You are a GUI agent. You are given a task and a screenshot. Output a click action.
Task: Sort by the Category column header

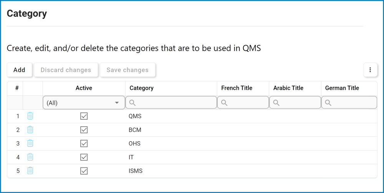(141, 88)
